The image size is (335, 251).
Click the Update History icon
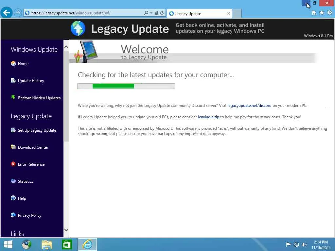[13, 80]
